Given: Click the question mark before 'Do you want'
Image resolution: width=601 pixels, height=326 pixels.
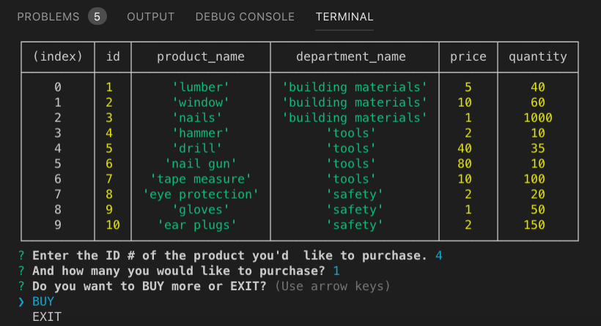Looking at the screenshot, I should pyautogui.click(x=21, y=286).
